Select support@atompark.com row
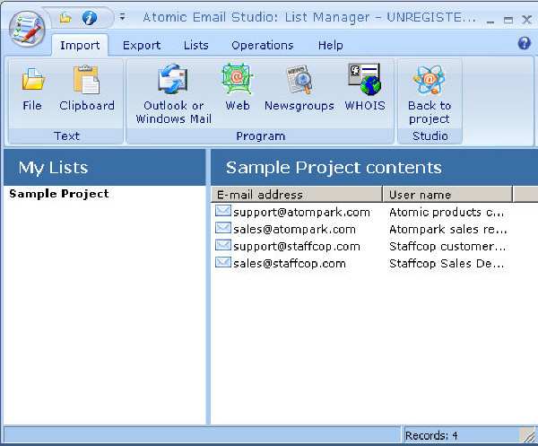538x446 pixels. (x=360, y=212)
